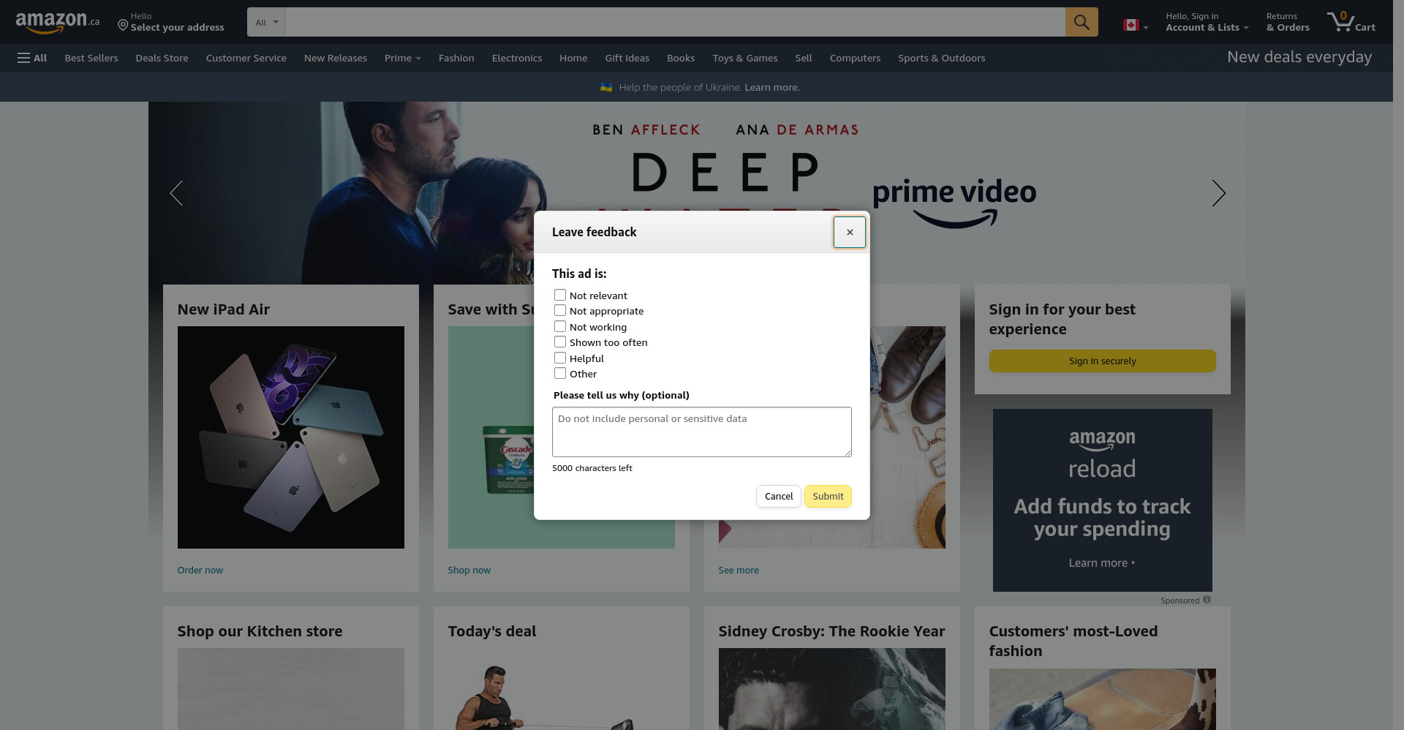Click Learn more on Amazon reload ad

[x=1101, y=562]
